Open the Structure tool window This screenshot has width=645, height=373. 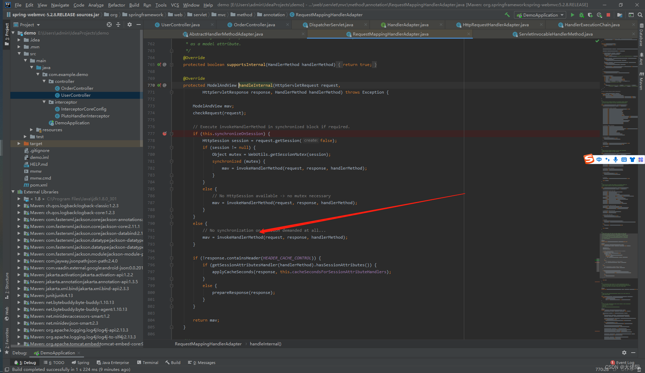coord(7,286)
